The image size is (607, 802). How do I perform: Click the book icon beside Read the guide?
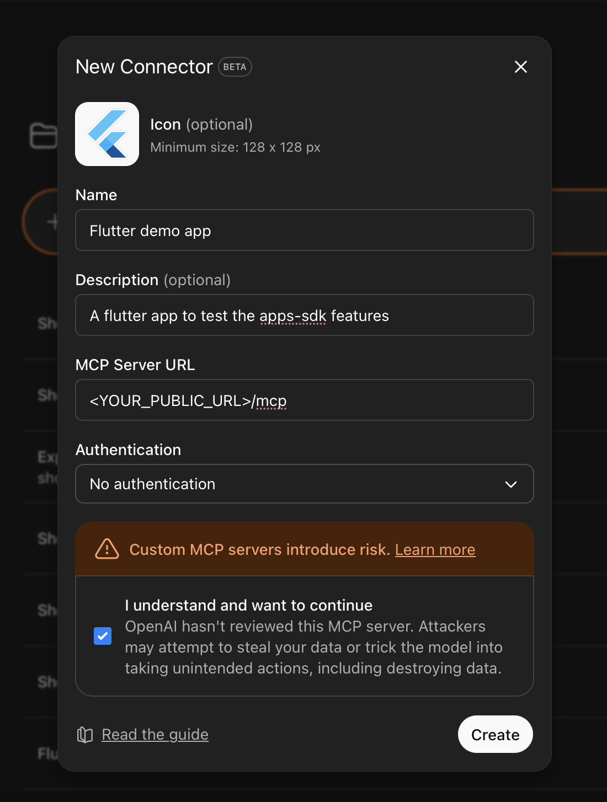[x=84, y=734]
